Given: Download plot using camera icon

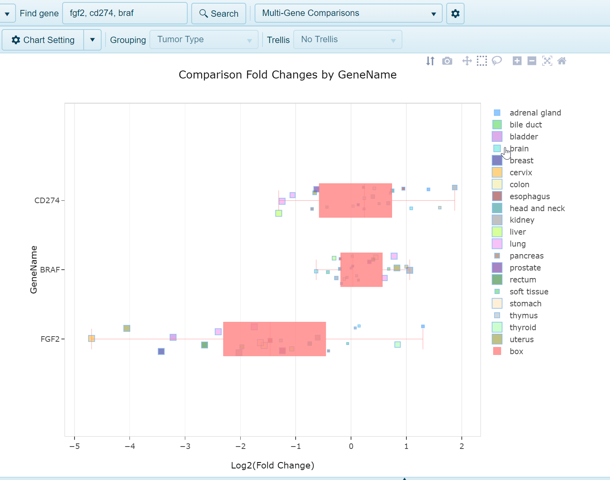Looking at the screenshot, I should pyautogui.click(x=447, y=61).
